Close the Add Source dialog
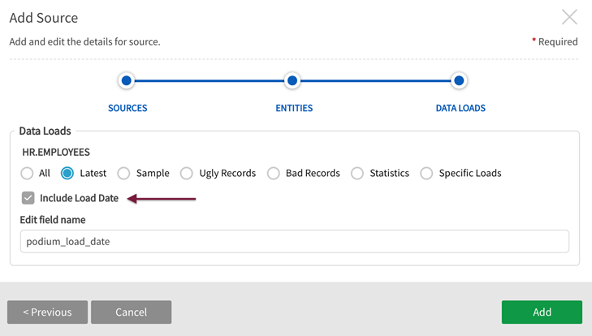Image resolution: width=592 pixels, height=336 pixels. point(570,17)
